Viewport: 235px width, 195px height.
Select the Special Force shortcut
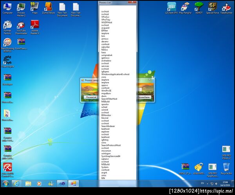click(x=213, y=8)
